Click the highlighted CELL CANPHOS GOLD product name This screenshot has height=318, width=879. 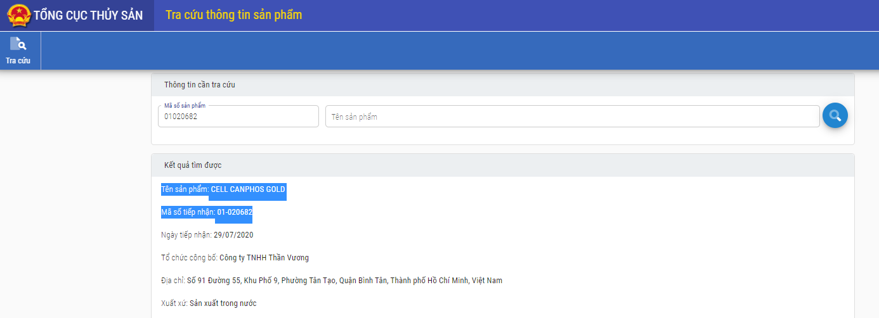click(x=247, y=189)
